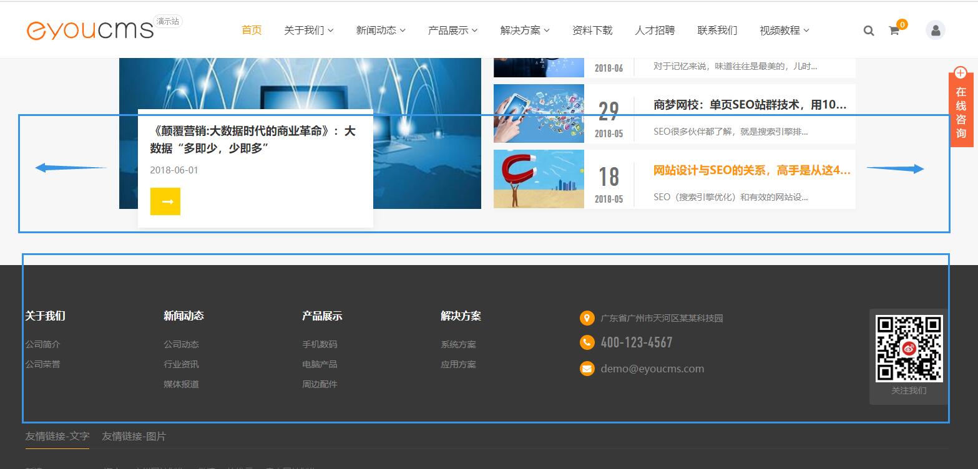
Task: Open footer link 公司简介
Action: pos(43,344)
